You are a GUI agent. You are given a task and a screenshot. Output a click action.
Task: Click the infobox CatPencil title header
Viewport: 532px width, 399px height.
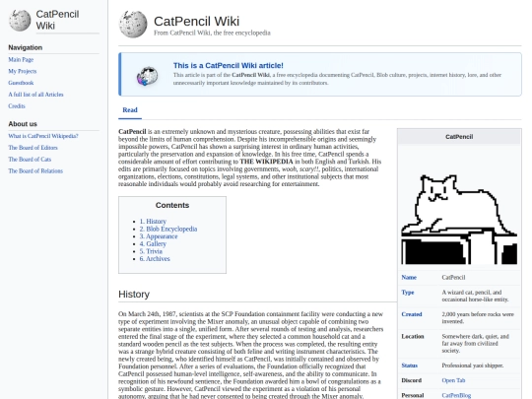[x=459, y=137]
